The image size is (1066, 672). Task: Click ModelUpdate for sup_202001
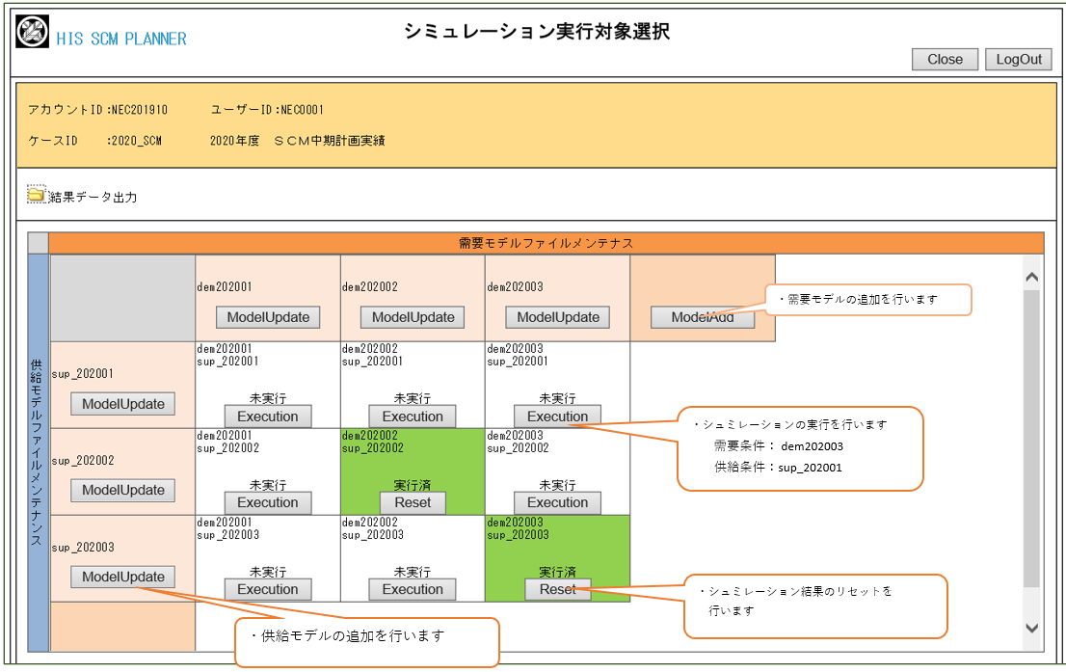pyautogui.click(x=122, y=404)
